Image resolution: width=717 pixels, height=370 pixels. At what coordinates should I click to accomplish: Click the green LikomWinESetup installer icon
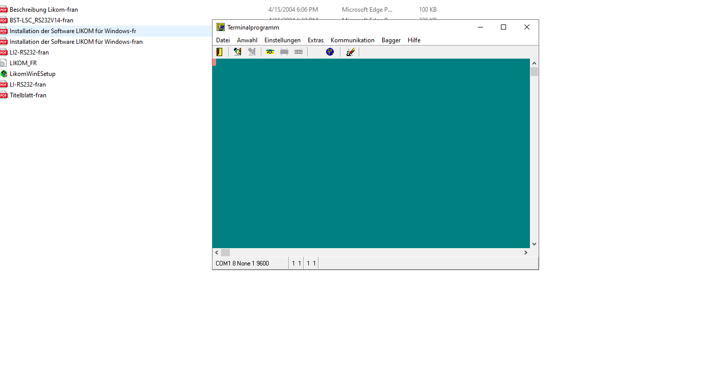[4, 74]
